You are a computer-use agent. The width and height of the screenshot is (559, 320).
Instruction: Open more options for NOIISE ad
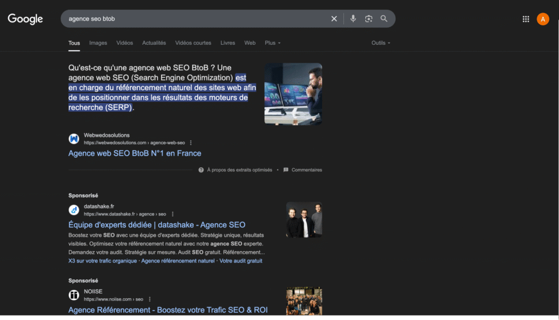point(150,299)
